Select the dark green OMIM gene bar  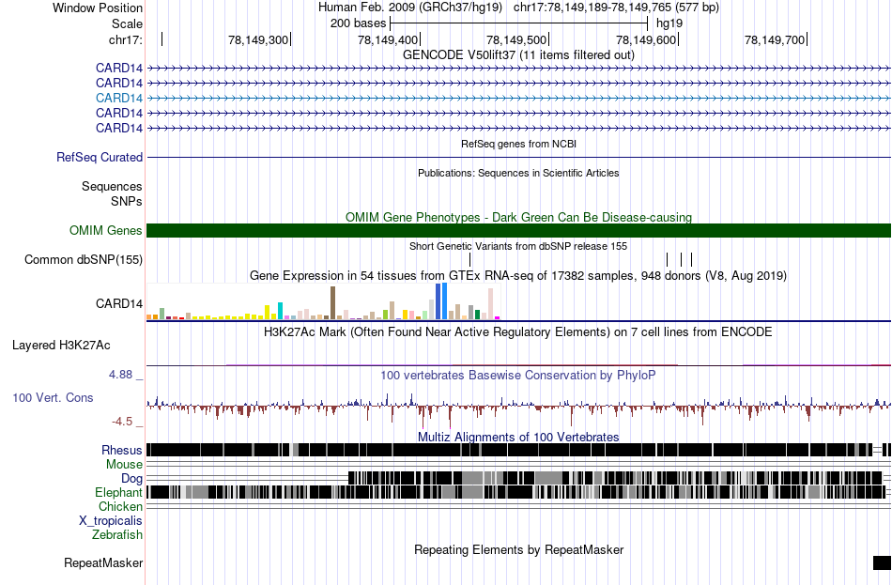[x=518, y=230]
